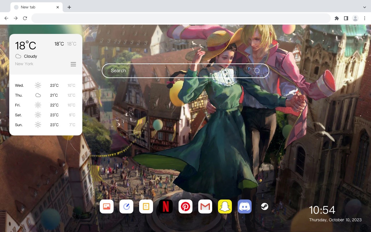Select the Wed. forecast row label
Image resolution: width=371 pixels, height=232 pixels.
pos(19,86)
